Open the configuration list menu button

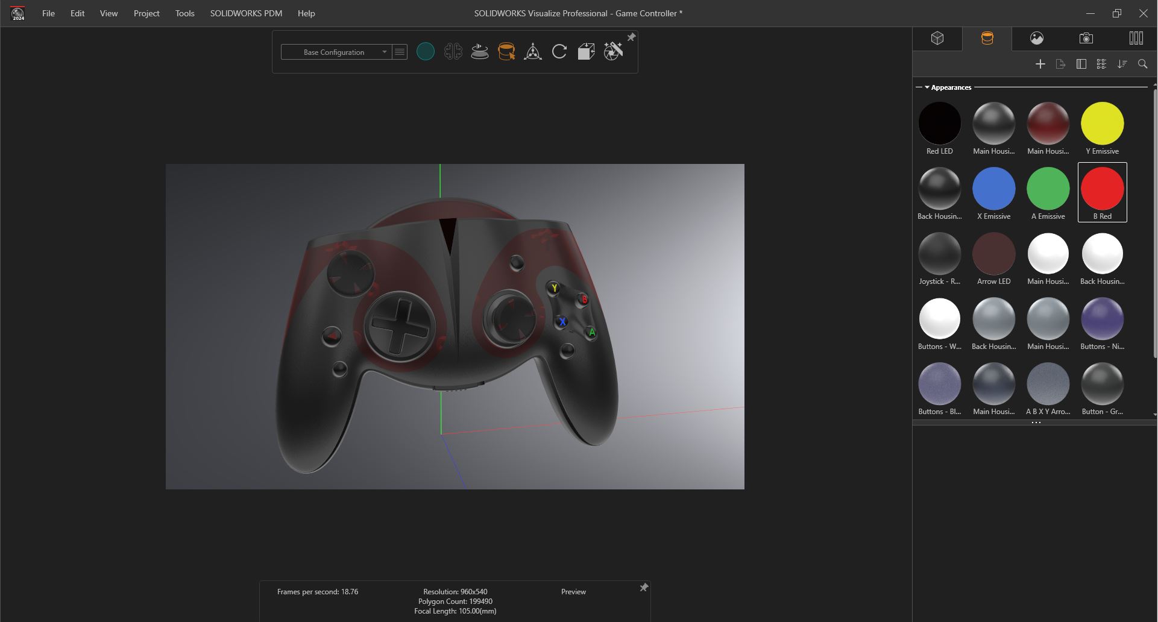pos(400,52)
